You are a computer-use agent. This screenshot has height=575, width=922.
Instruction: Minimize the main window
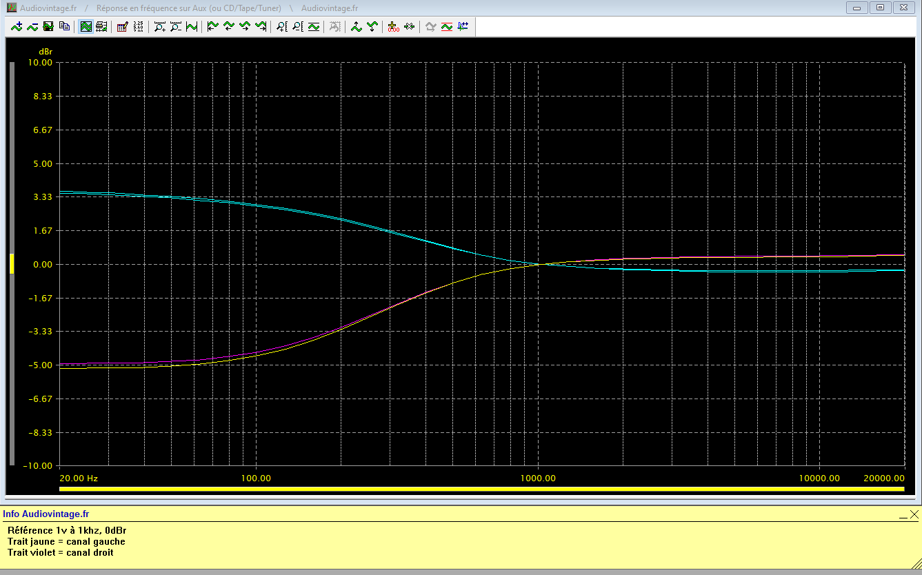pyautogui.click(x=858, y=8)
